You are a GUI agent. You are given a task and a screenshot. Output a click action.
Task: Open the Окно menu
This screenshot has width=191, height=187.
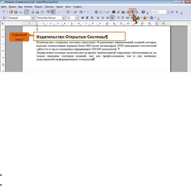pos(68,7)
